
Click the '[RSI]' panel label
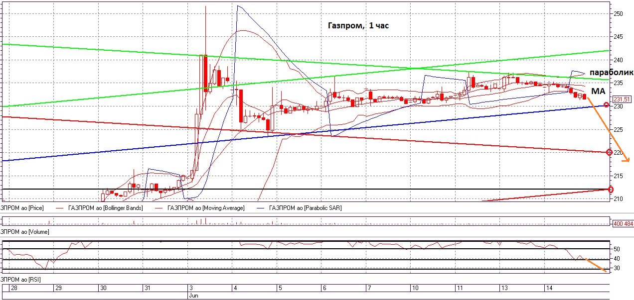[20, 280]
